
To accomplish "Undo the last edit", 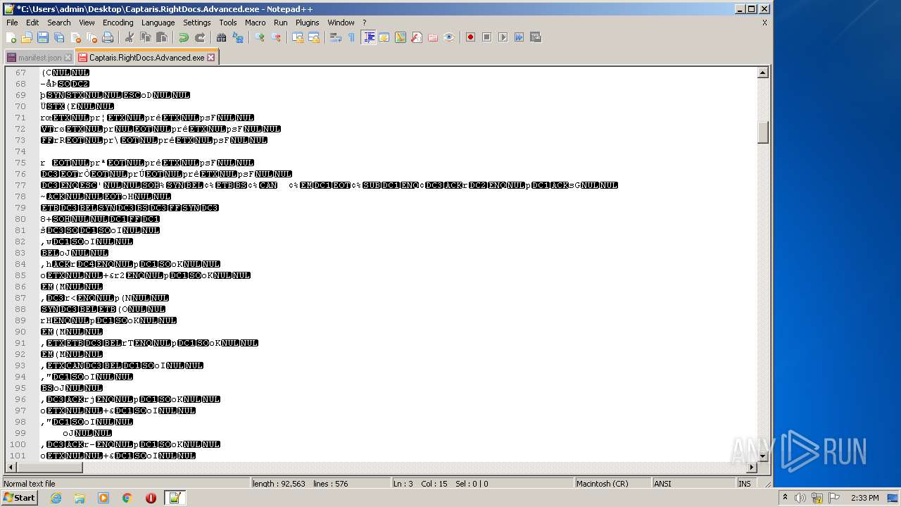I will (183, 37).
